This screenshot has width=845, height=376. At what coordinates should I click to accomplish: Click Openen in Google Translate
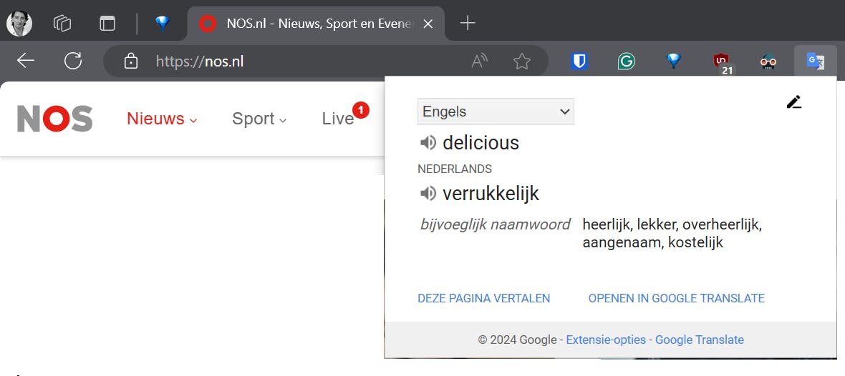pos(676,298)
